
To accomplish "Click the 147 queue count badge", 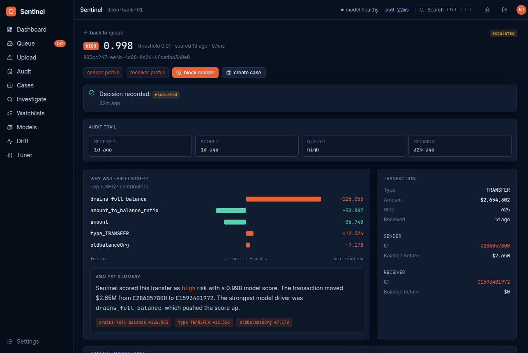I will click(x=60, y=44).
